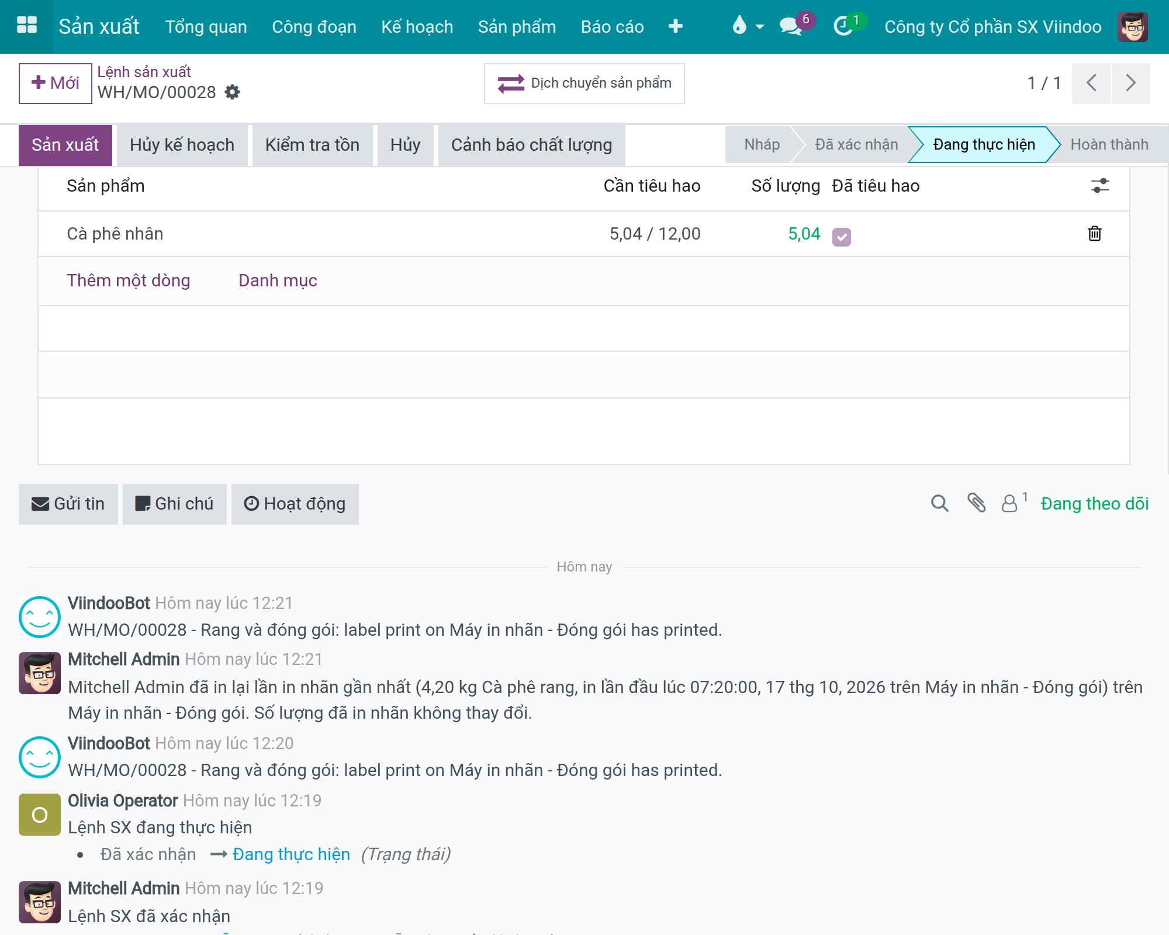Show followers list icon
This screenshot has width=1169, height=935.
[1014, 503]
